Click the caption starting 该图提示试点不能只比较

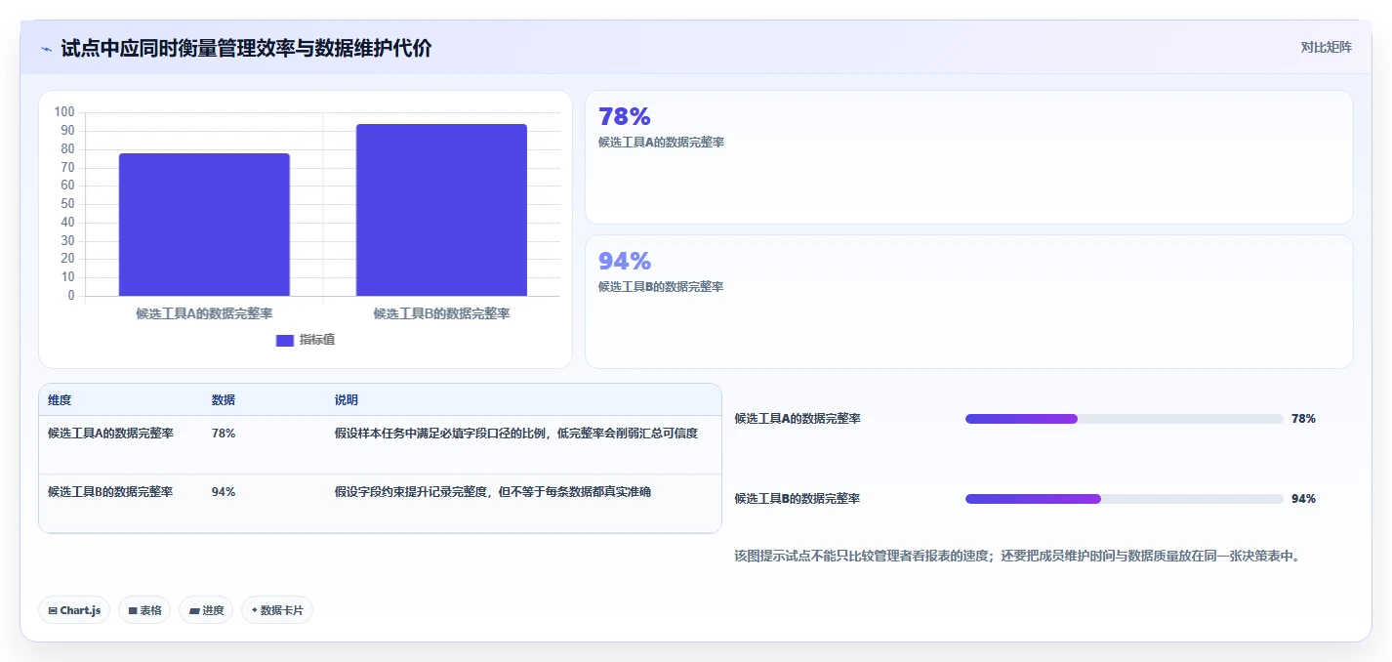1017,557
